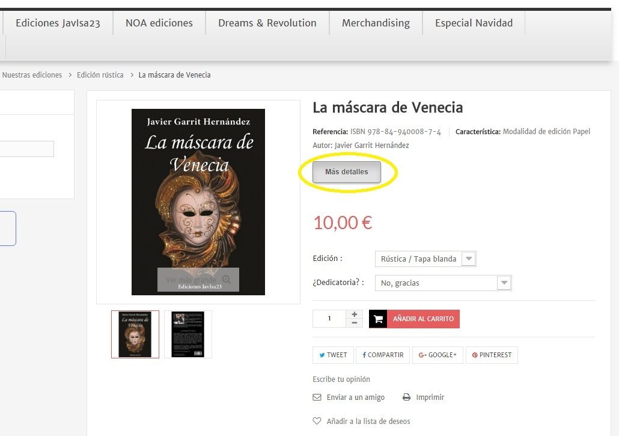Click the envelope Enviar a un amigo
The width and height of the screenshot is (619, 436).
(317, 398)
